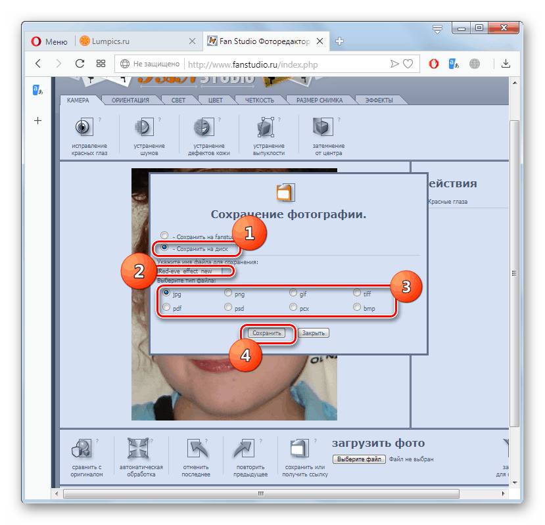Open the tab list menu icon
The image size is (545, 525).
437,29
